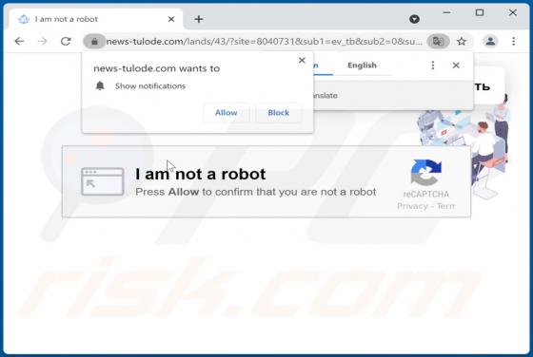Close the translate popup
The height and width of the screenshot is (357, 533).
456,66
